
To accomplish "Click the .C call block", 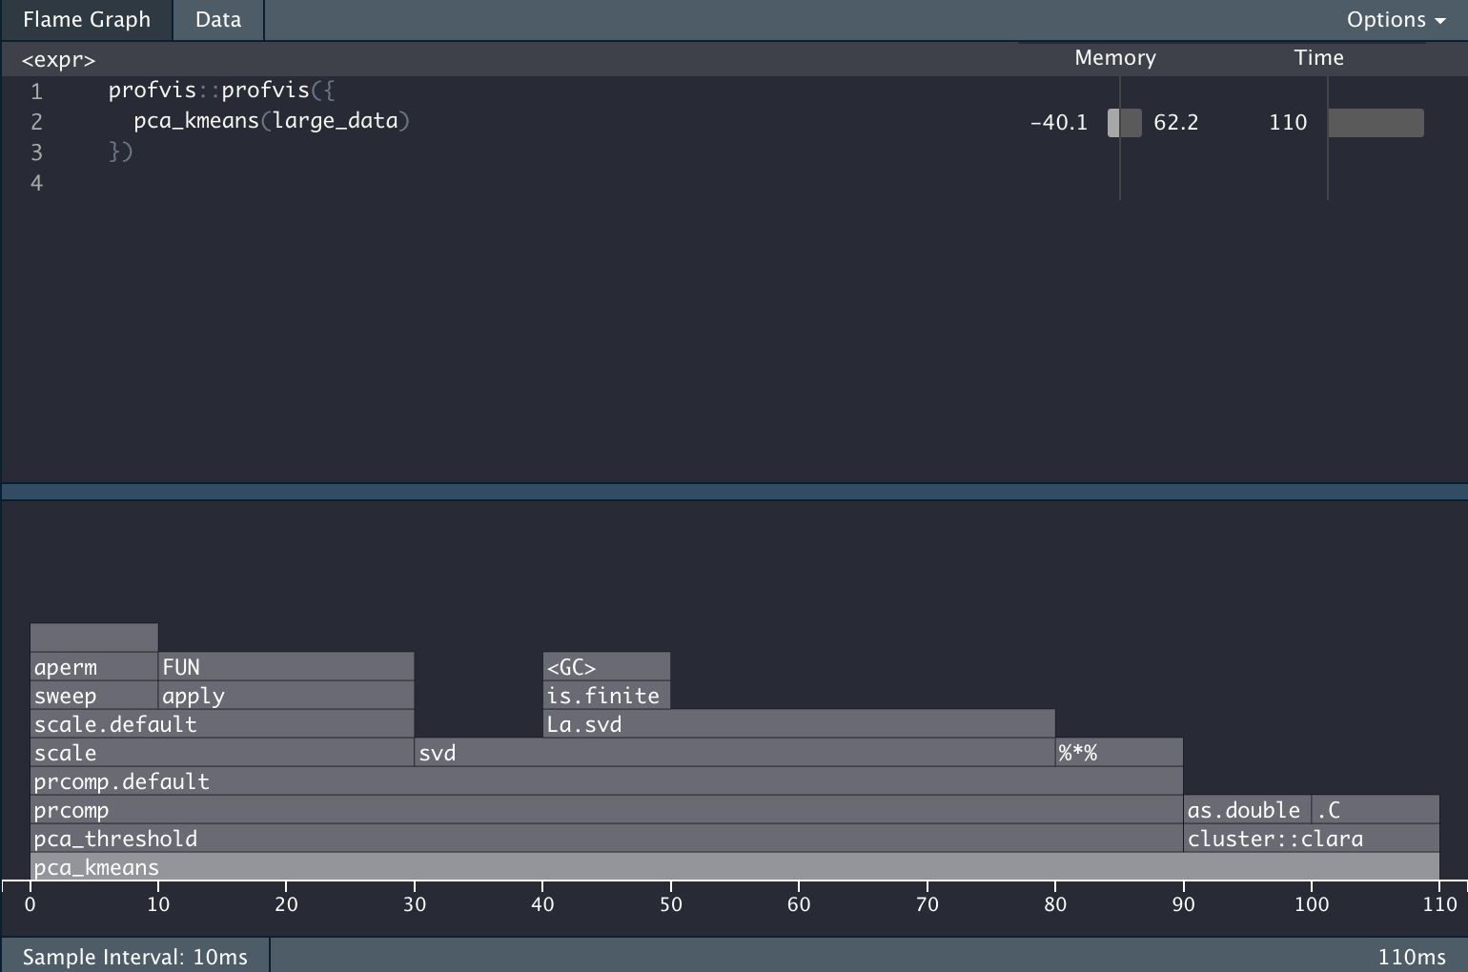I will pos(1375,810).
